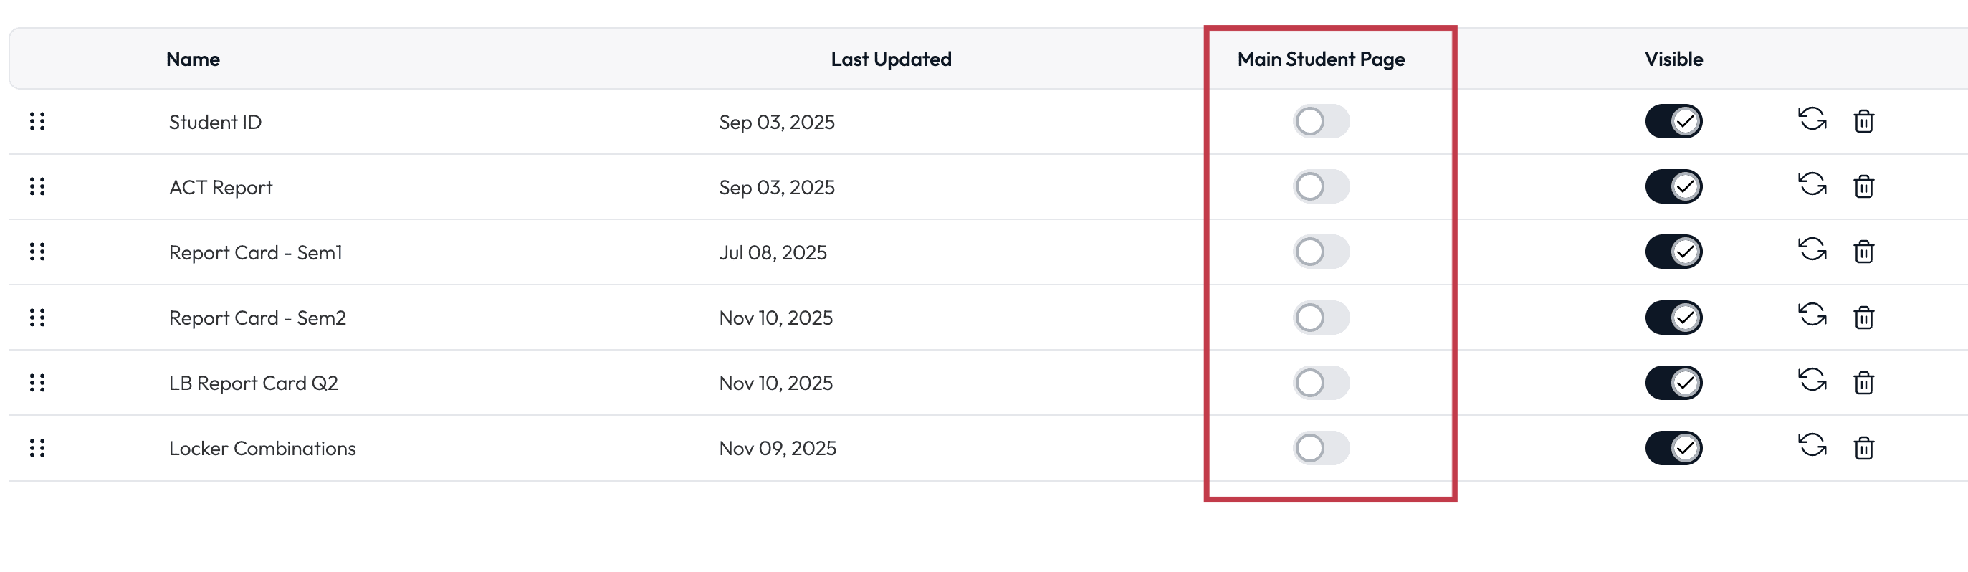The height and width of the screenshot is (572, 1968).
Task: Delete the Locker Combinations row
Action: tap(1863, 448)
